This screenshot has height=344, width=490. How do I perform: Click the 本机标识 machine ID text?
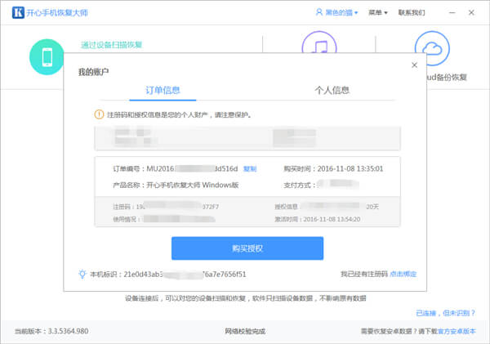click(168, 275)
